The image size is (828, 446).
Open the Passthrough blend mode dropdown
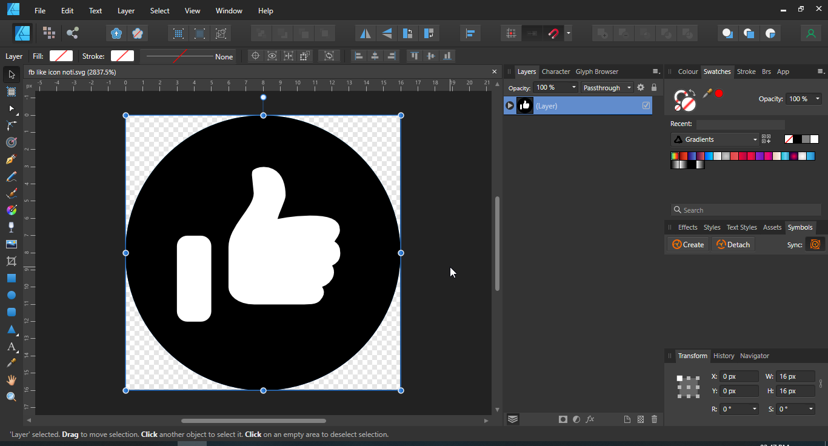coord(607,88)
